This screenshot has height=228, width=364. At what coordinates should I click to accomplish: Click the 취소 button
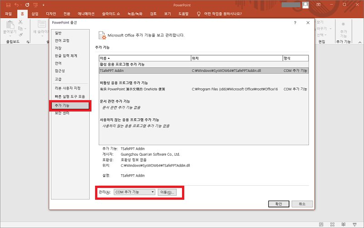pos(302,204)
